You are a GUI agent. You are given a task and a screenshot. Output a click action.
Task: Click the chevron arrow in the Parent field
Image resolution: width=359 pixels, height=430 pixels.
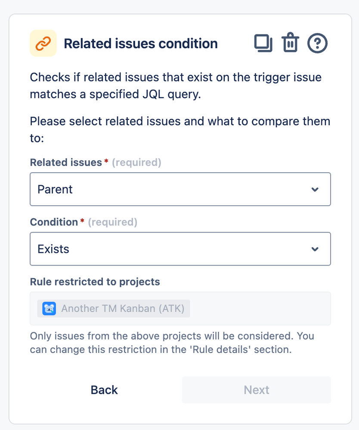point(315,189)
